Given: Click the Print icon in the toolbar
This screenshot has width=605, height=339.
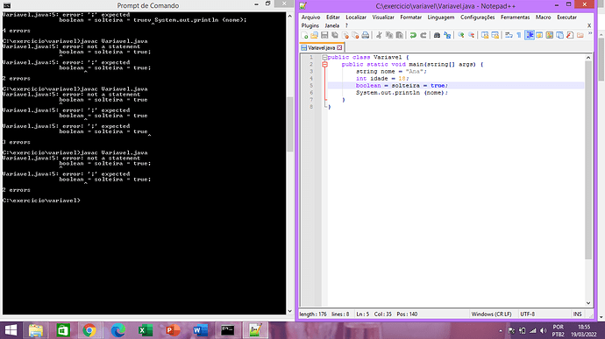Looking at the screenshot, I should point(365,35).
